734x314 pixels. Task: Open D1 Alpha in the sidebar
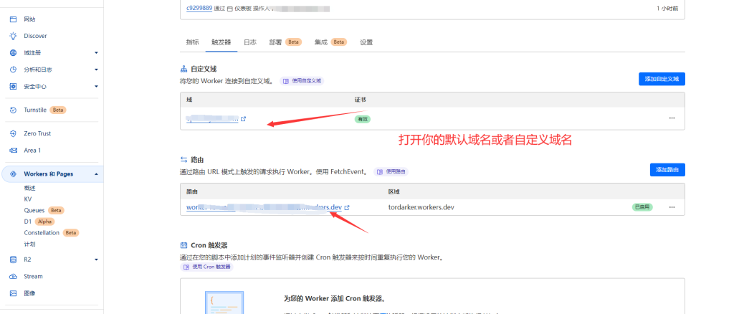click(x=39, y=222)
